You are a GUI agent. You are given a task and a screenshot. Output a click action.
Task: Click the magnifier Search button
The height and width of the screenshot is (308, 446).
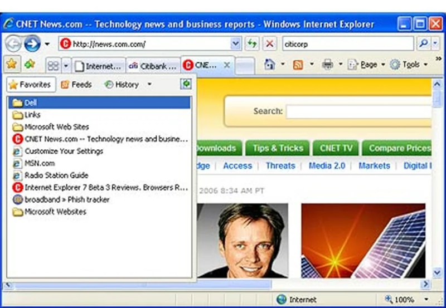click(424, 43)
